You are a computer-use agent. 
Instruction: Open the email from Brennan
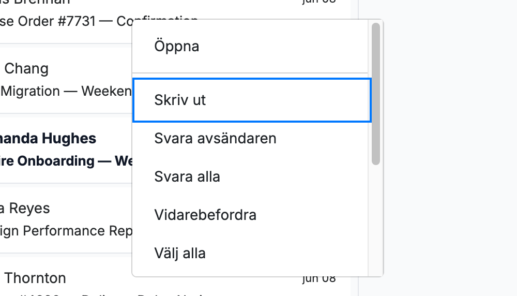click(x=35, y=2)
